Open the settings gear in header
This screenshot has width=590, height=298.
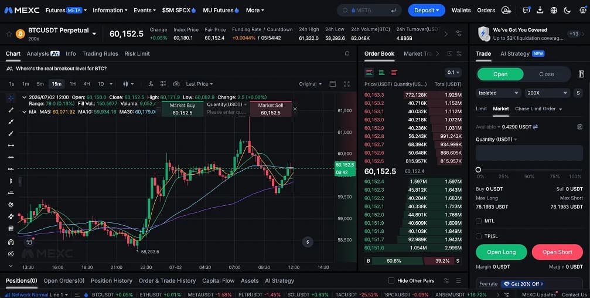pos(583,10)
